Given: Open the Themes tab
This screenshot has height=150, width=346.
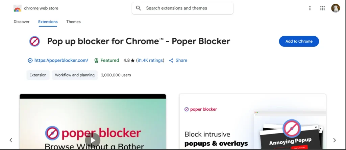Looking at the screenshot, I should (x=73, y=22).
